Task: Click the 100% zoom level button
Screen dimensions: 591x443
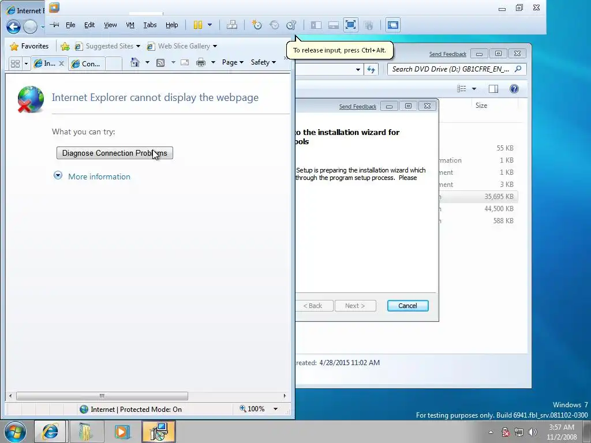Action: [x=252, y=409]
